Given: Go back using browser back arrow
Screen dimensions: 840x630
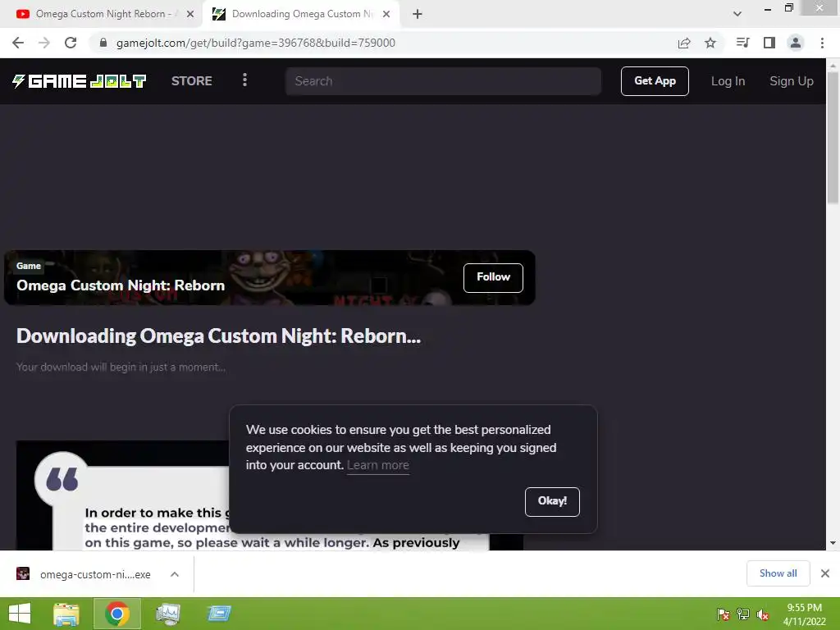Looking at the screenshot, I should click(18, 43).
